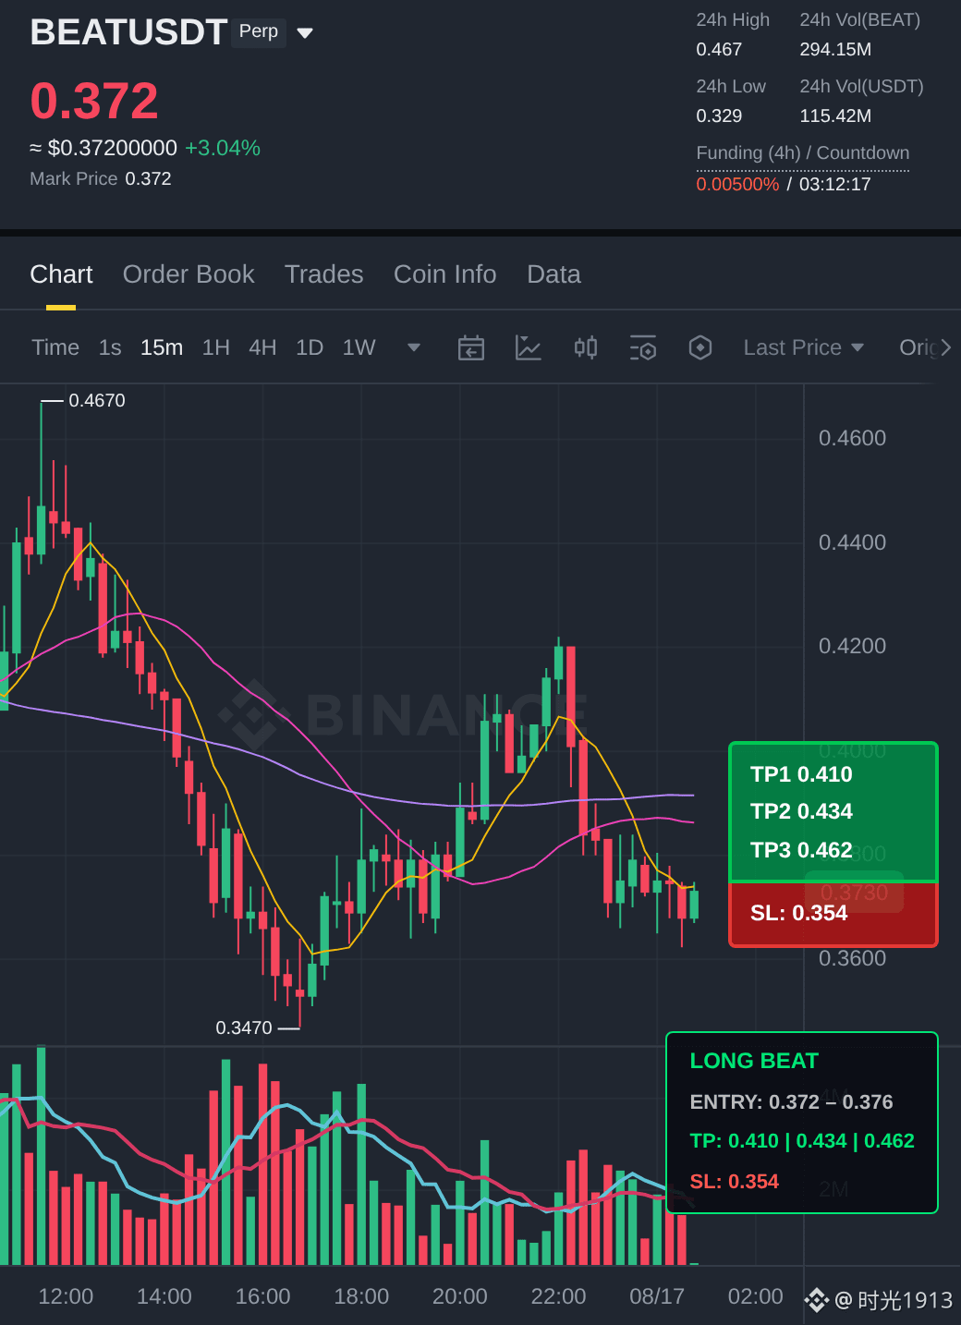Select the Time chart mode
The image size is (961, 1325).
(x=55, y=347)
